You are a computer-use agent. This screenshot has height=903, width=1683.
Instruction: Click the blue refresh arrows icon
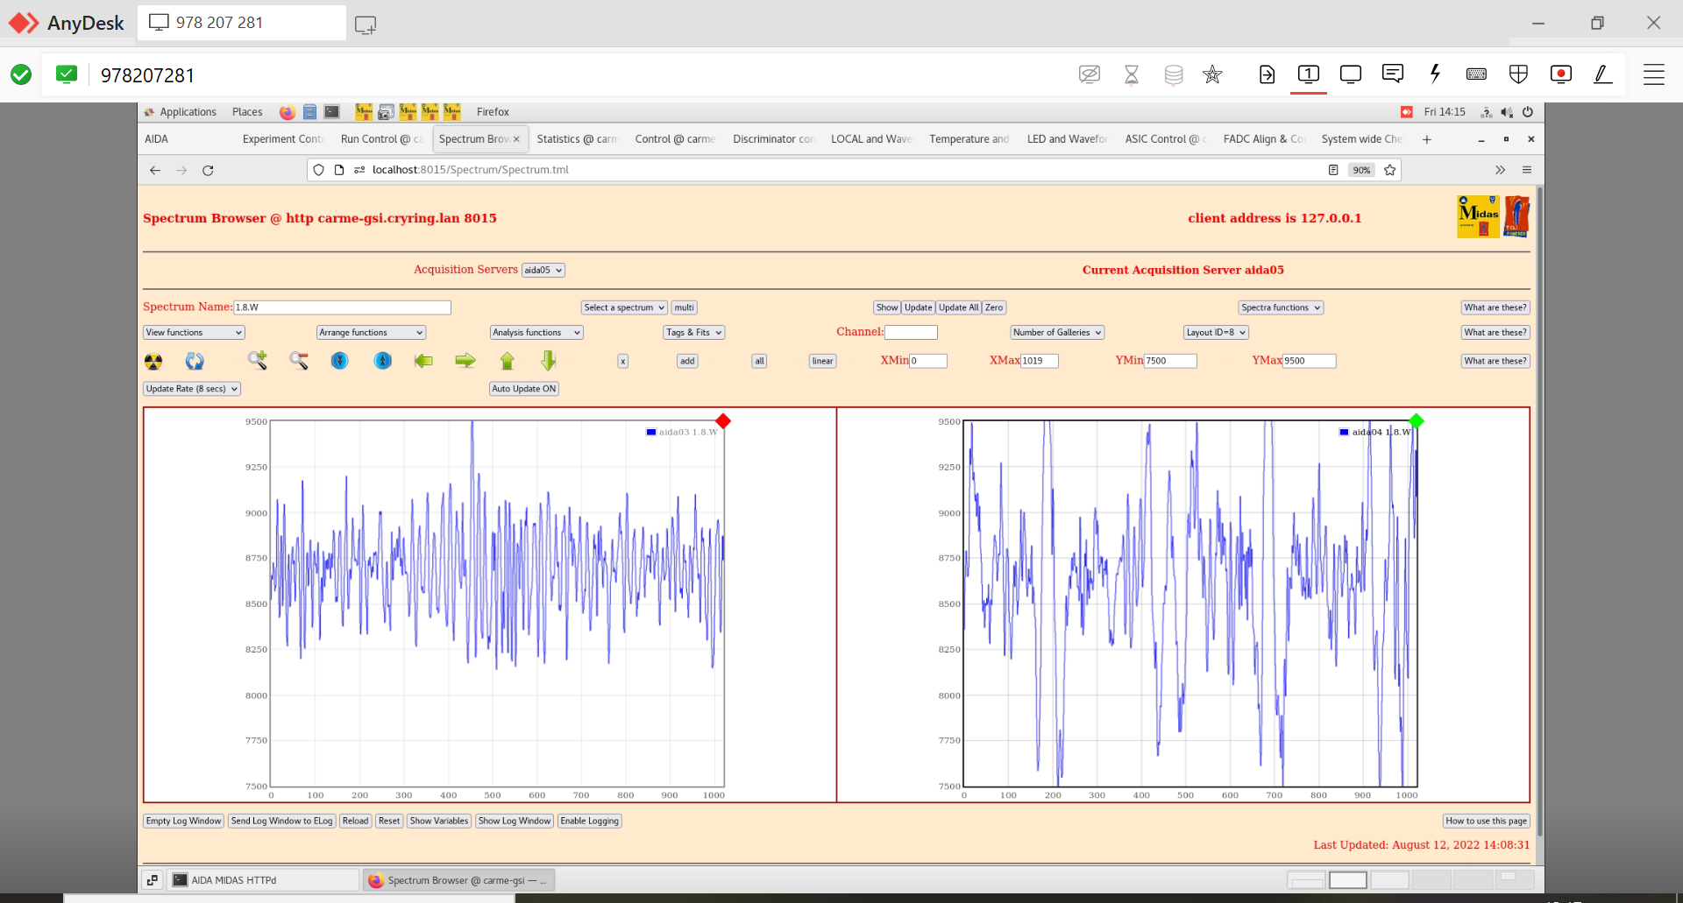click(x=195, y=361)
